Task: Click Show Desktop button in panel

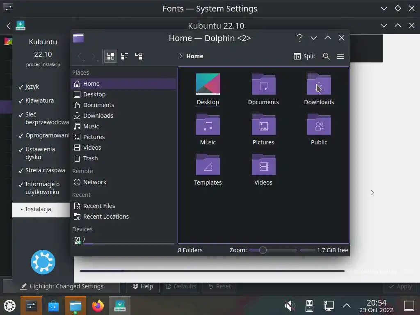Action: pos(409,306)
